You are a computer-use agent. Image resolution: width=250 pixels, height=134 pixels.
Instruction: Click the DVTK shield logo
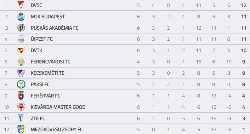coord(21,50)
